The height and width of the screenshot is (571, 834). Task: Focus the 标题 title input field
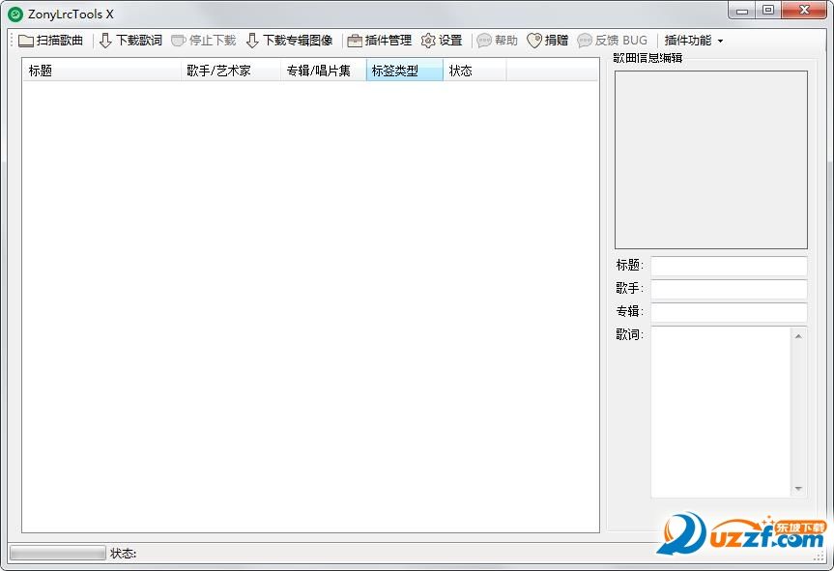click(729, 266)
